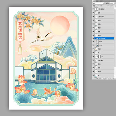
Task: Open the Layers panel flyout menu
Action: click(115, 1)
